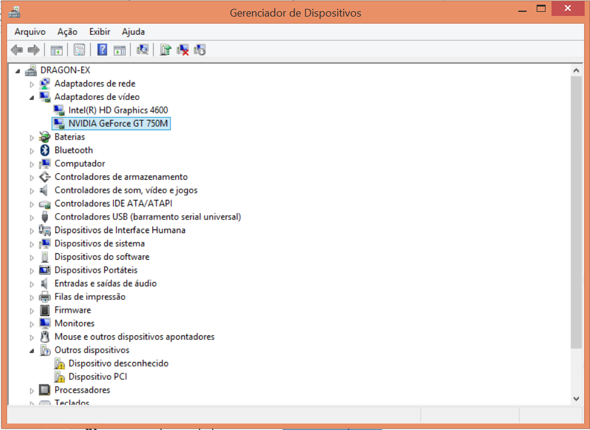
Task: Open the Exibir menu
Action: click(100, 31)
